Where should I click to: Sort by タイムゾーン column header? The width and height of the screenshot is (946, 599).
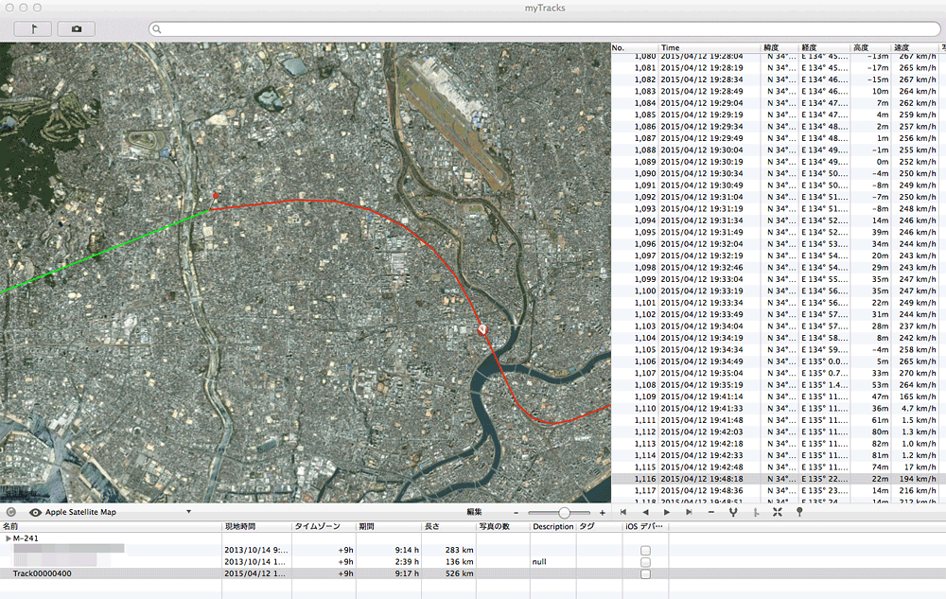[x=324, y=527]
